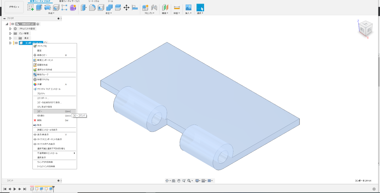Click the Pan hand icon
The height and width of the screenshot is (193, 380).
179,181
